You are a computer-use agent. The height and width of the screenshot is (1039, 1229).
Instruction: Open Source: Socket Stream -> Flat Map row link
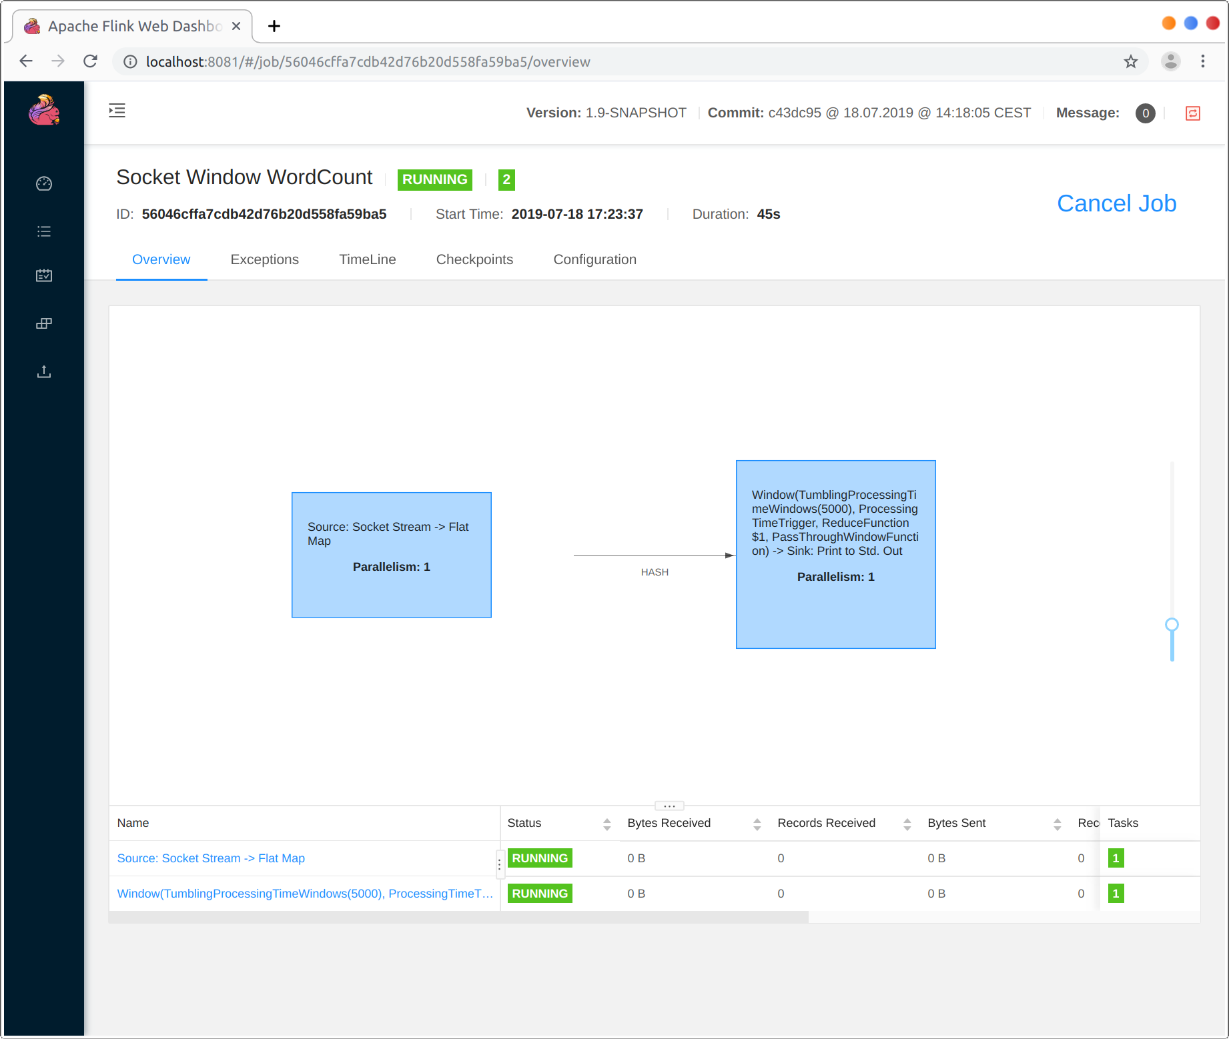click(x=211, y=858)
